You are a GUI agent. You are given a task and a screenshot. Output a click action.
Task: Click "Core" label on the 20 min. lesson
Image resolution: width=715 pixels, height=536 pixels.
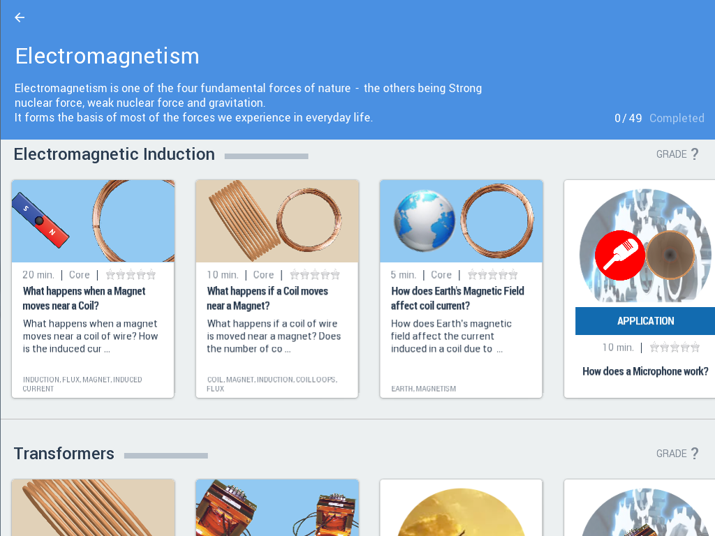[80, 275]
